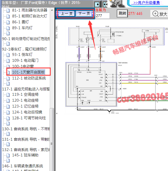Screen dimensions: 168x171
Task: Open the 用户升级缴费 upgrade link
Action: [147, 3]
